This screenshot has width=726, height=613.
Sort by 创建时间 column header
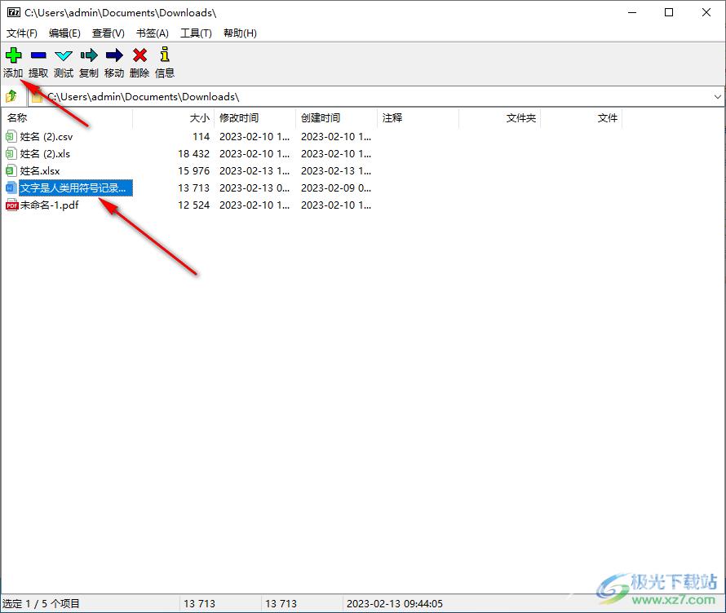pos(337,118)
